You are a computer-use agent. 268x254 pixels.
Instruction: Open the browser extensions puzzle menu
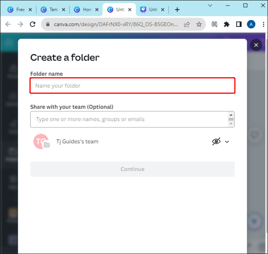(226, 24)
